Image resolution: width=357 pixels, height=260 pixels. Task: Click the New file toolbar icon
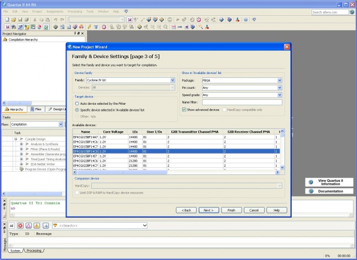coord(7,20)
